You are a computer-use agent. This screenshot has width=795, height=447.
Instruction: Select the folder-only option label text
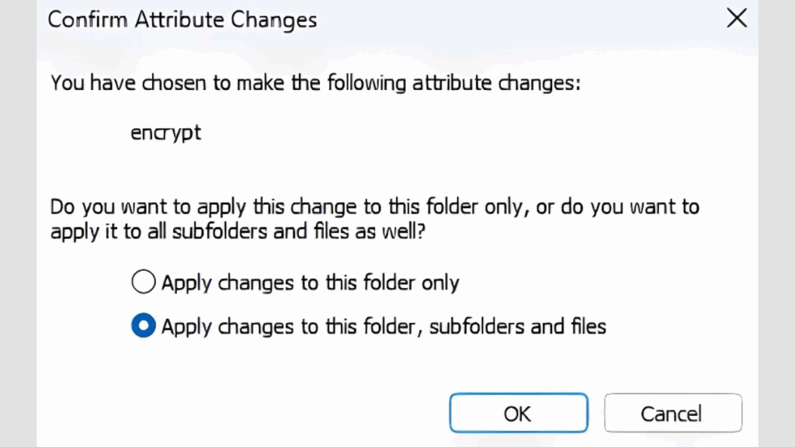(311, 282)
